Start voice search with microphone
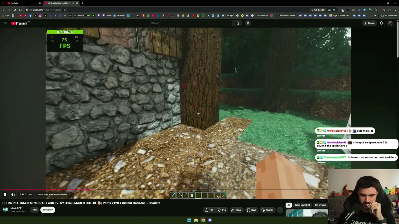Viewport: 399px width, 224px height. [x=248, y=23]
